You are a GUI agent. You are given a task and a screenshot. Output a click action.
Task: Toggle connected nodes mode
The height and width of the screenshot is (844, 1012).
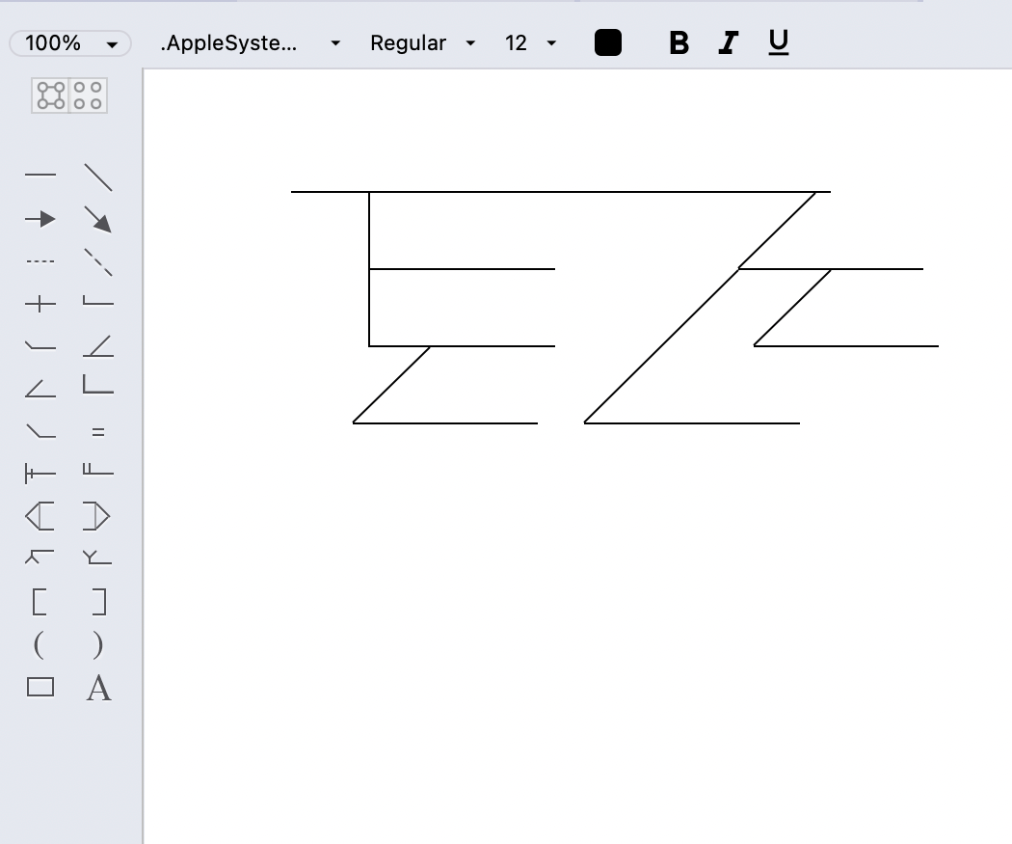(50, 95)
